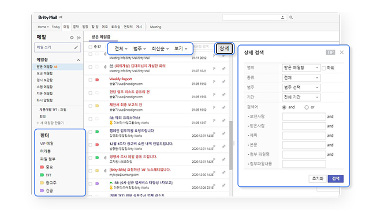
Task: Flag the 현장 업무 리스트 공유의 건 email
Action: point(214,95)
